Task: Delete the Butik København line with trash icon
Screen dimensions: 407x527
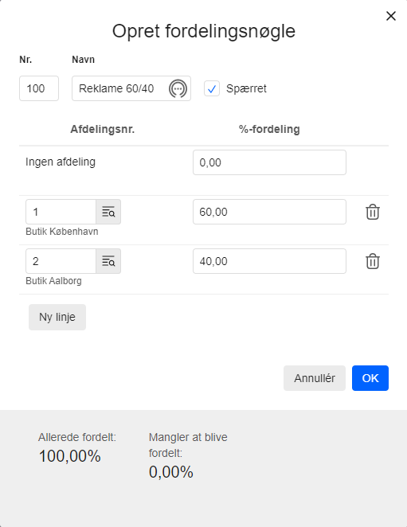Action: point(373,212)
